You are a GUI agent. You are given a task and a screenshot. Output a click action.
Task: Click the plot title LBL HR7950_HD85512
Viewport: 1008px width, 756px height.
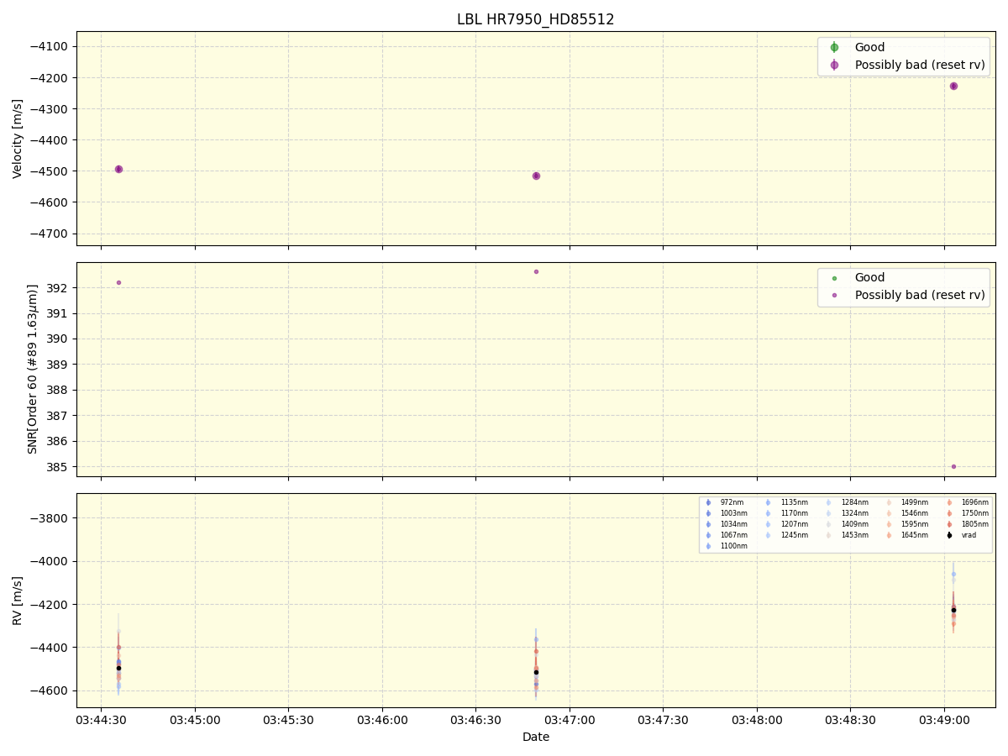click(536, 19)
